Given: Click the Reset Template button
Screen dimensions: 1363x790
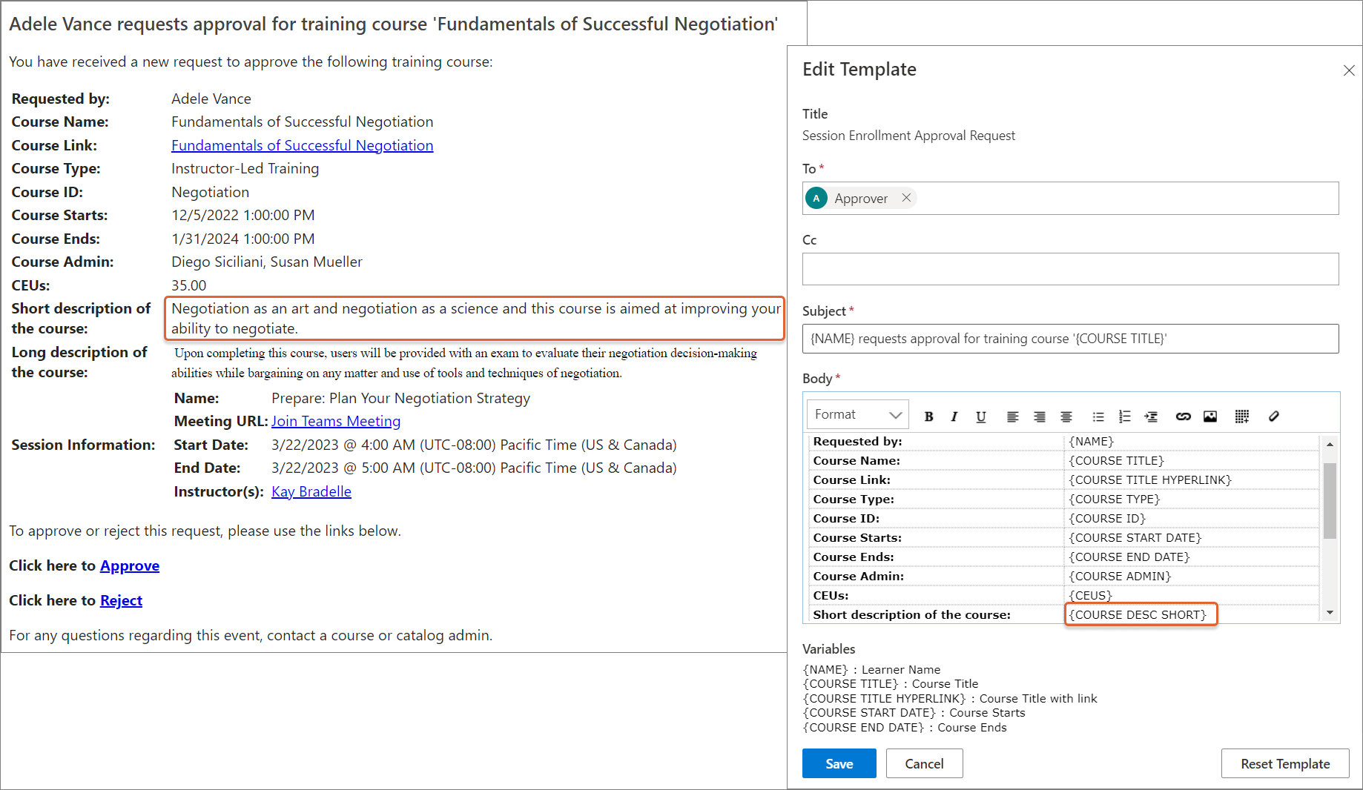Looking at the screenshot, I should [x=1284, y=763].
